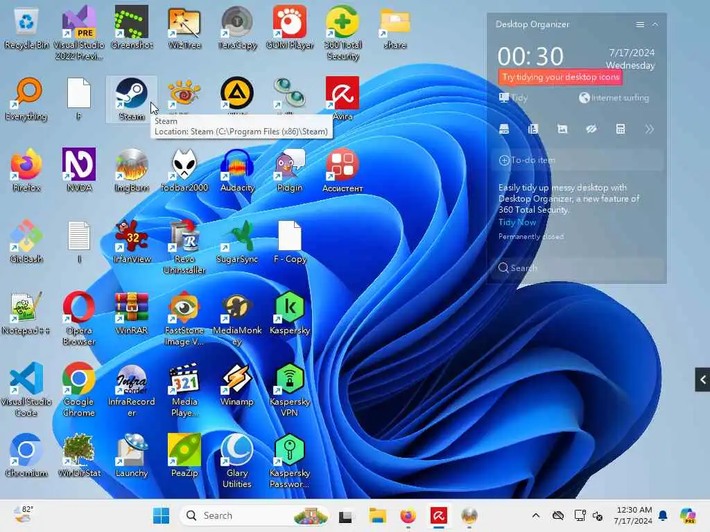This screenshot has width=710, height=532.
Task: Select the InfraRecorder icon
Action: [131, 389]
